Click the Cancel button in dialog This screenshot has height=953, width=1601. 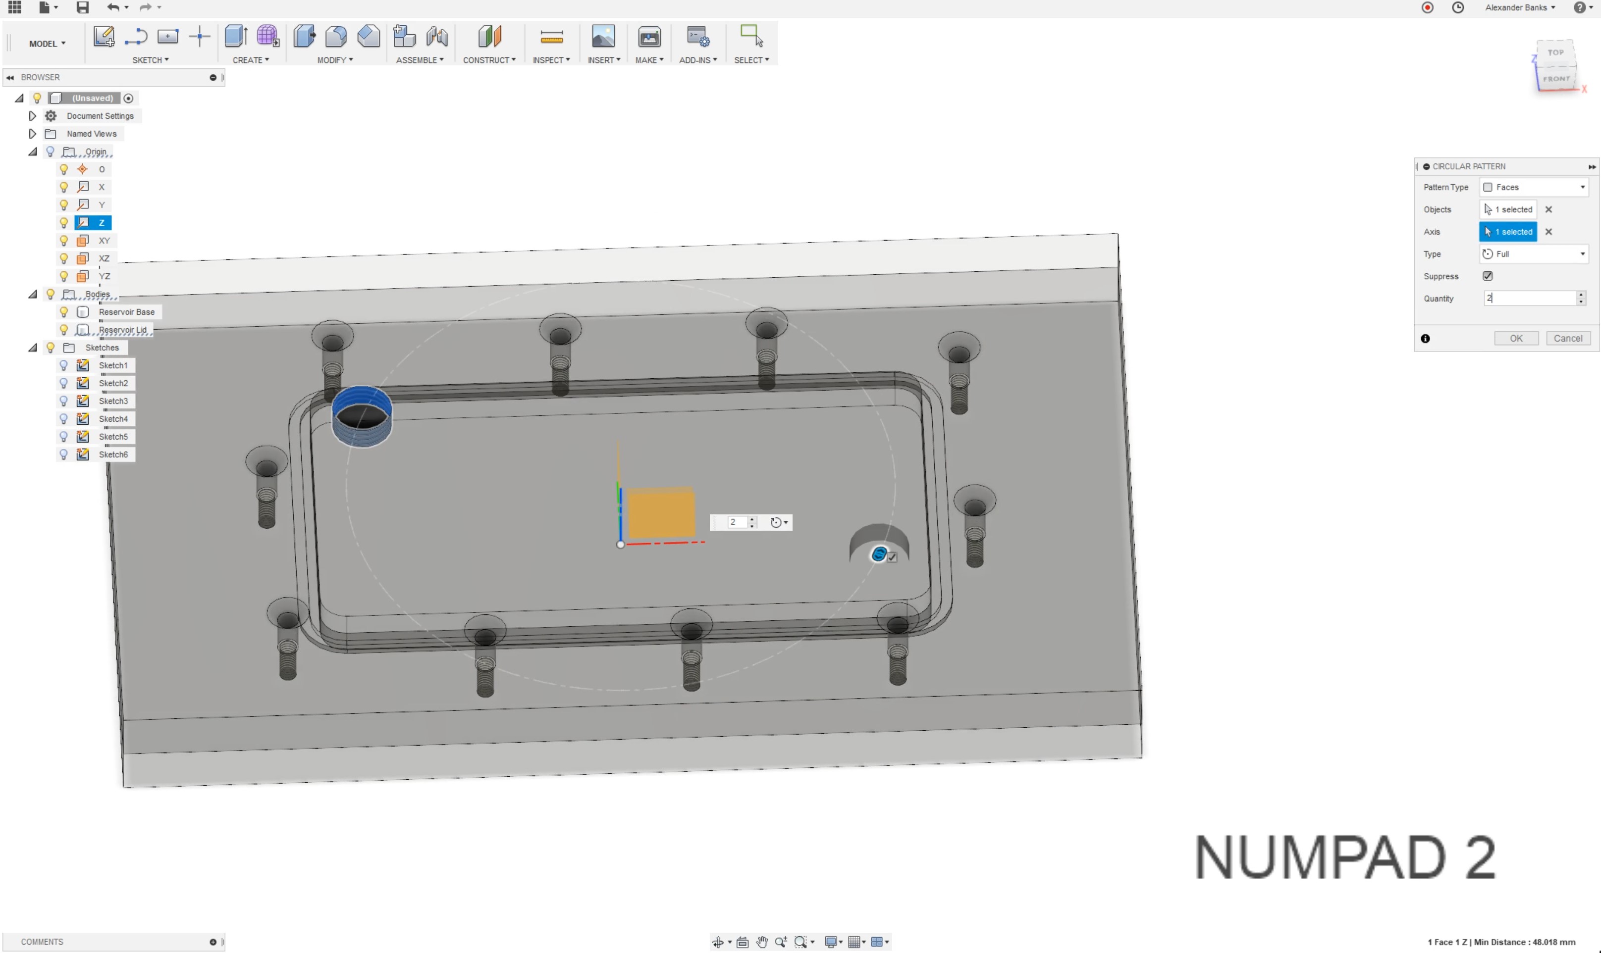coord(1568,339)
